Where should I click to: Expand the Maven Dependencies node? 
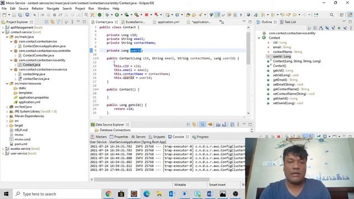(x=7, y=116)
